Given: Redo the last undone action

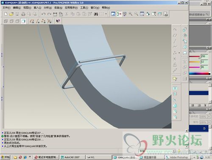Looking at the screenshot, I should point(49,14).
